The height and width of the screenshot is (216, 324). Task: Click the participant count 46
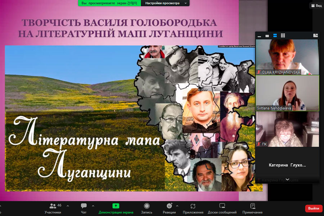(59, 205)
